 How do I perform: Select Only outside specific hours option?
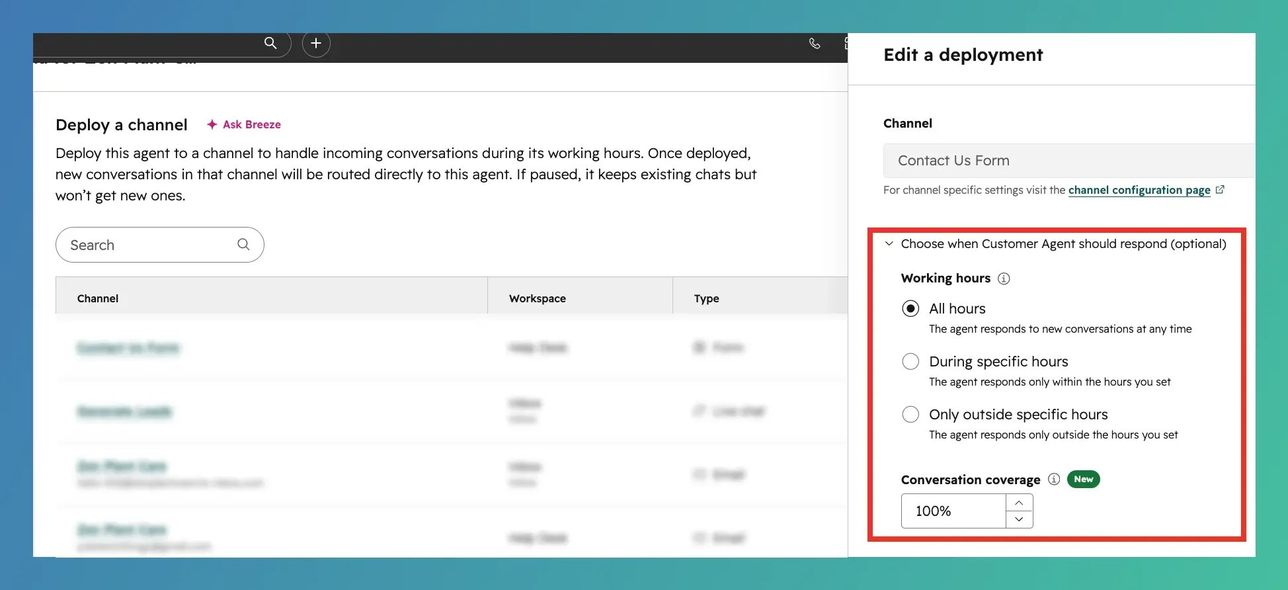pyautogui.click(x=910, y=414)
